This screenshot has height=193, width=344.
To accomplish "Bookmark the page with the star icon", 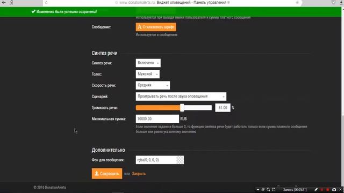I will point(297,2).
